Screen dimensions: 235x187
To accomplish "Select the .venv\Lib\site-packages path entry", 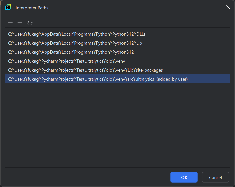I will [x=118, y=70].
